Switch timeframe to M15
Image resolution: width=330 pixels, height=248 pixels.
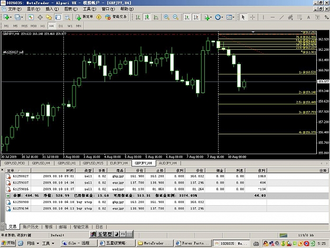24,26
